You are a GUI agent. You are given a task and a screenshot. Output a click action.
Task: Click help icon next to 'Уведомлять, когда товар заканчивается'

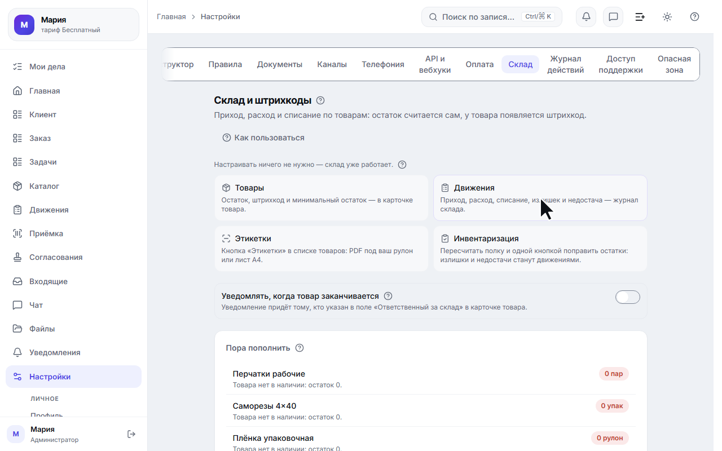(388, 296)
